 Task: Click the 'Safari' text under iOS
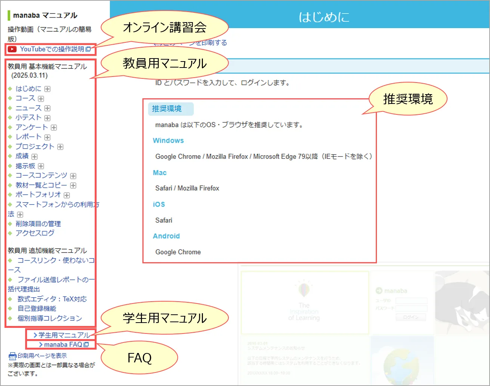point(164,220)
